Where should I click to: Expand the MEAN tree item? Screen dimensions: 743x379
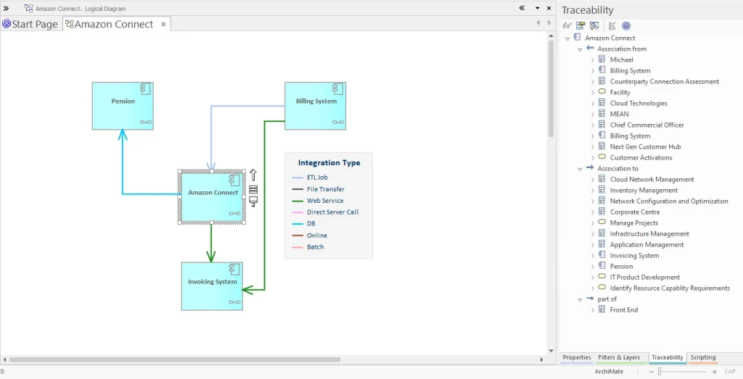click(x=592, y=114)
